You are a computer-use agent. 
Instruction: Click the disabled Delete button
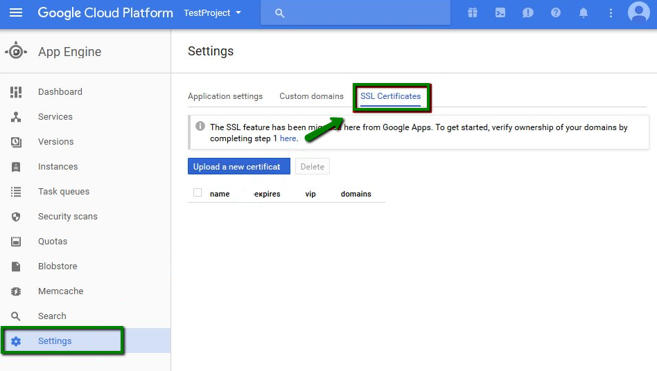pos(312,167)
